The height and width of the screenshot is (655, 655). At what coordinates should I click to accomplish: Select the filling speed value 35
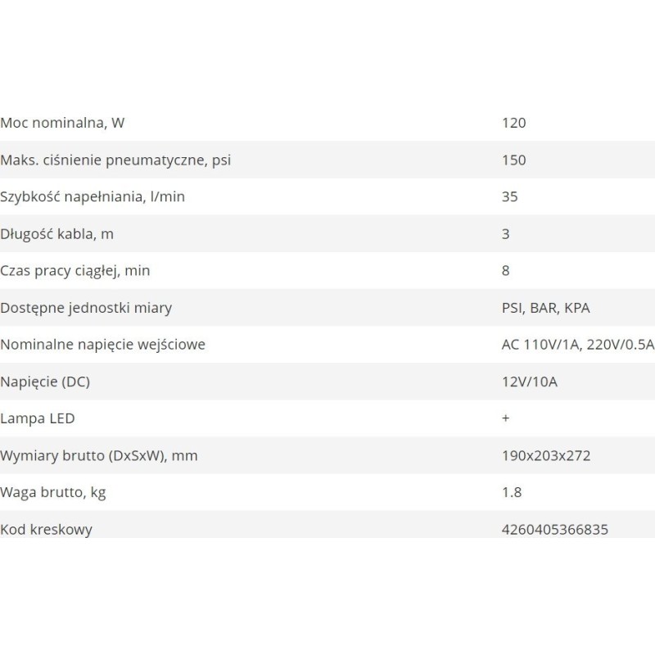click(509, 197)
